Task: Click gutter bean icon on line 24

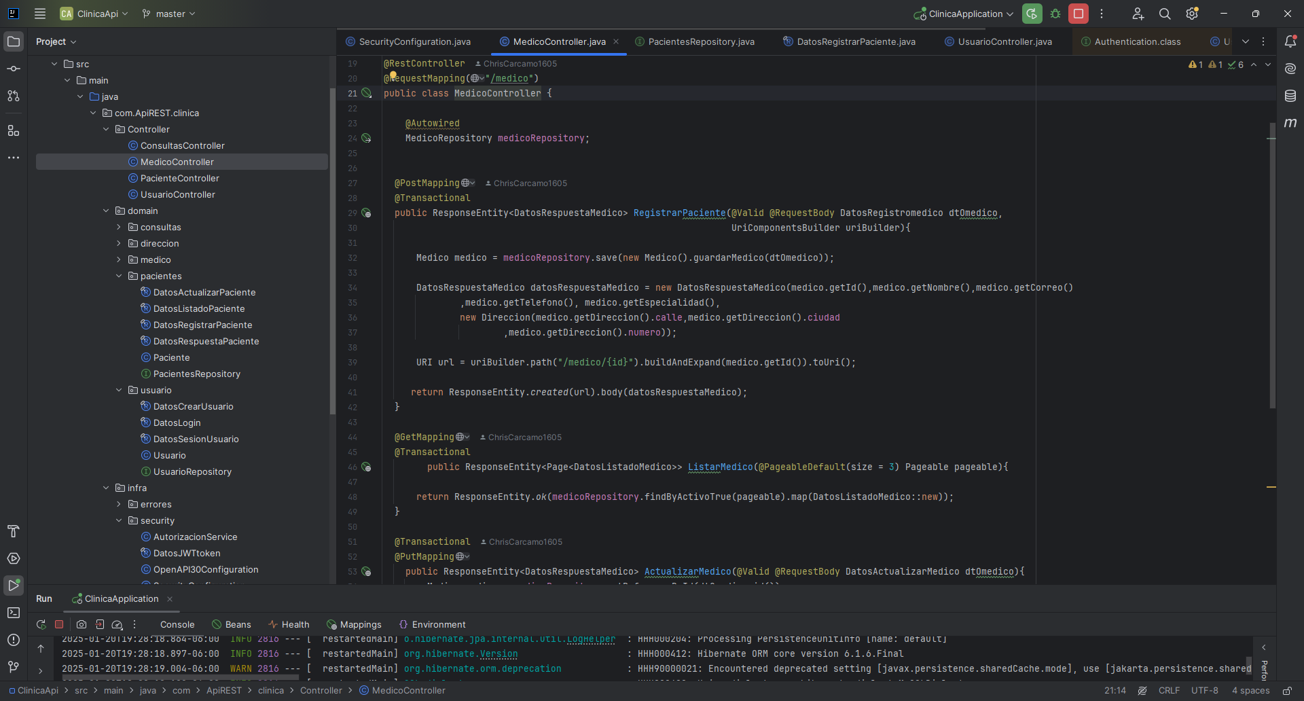Action: [x=366, y=138]
